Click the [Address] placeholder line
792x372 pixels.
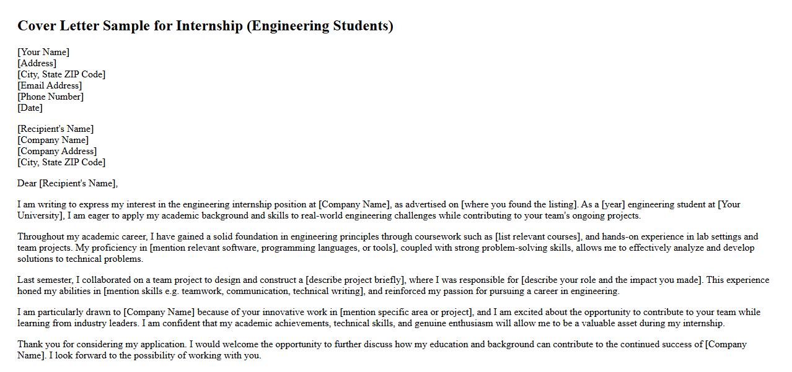[x=37, y=63]
